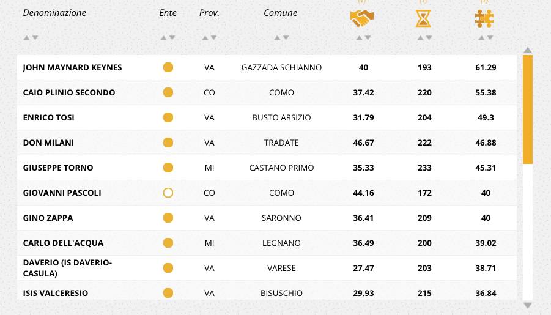Sort Denominazione column ascending
This screenshot has width=551, height=315.
[x=26, y=38]
